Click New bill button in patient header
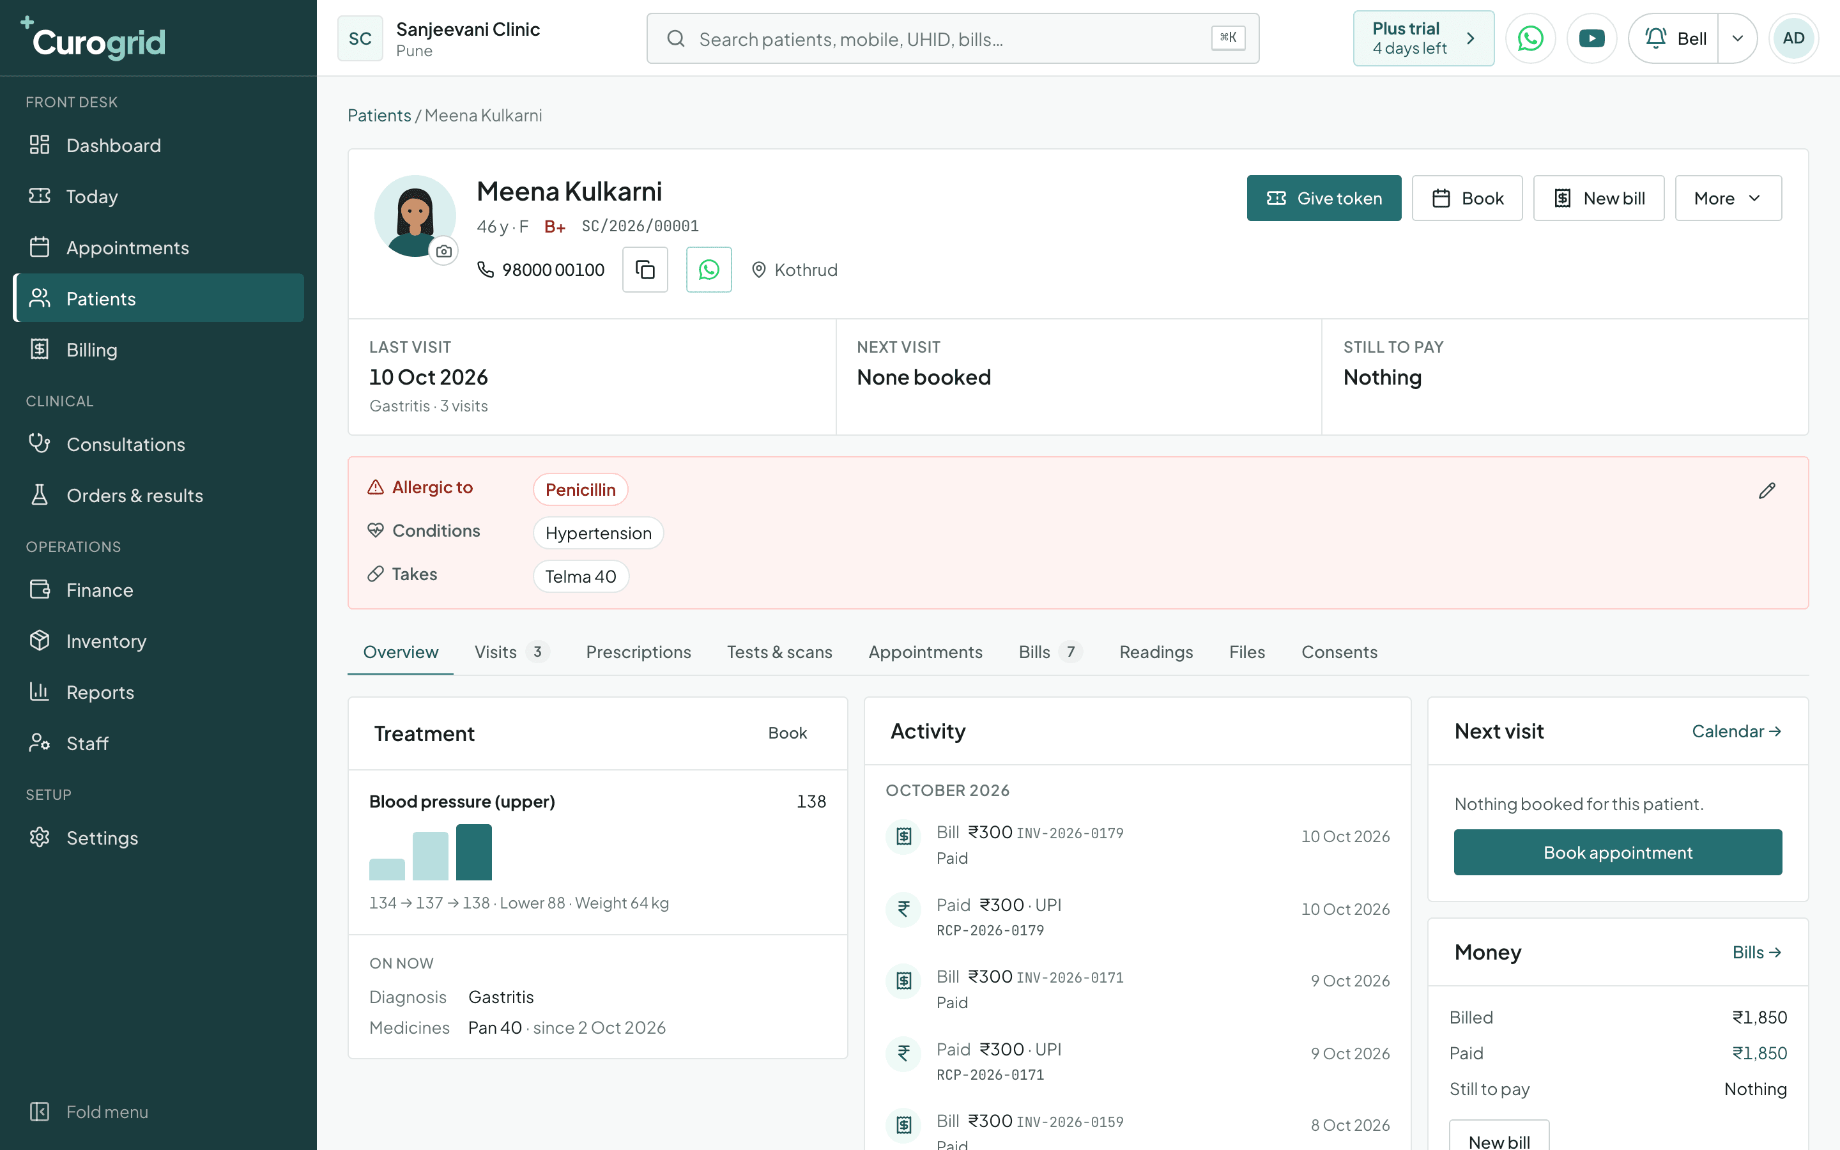Viewport: 1840px width, 1150px height. (x=1598, y=198)
